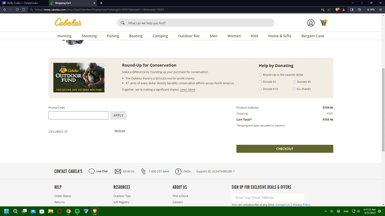The width and height of the screenshot is (385, 216).
Task: Close the Shopping Cart tab
Action: tap(94, 3)
